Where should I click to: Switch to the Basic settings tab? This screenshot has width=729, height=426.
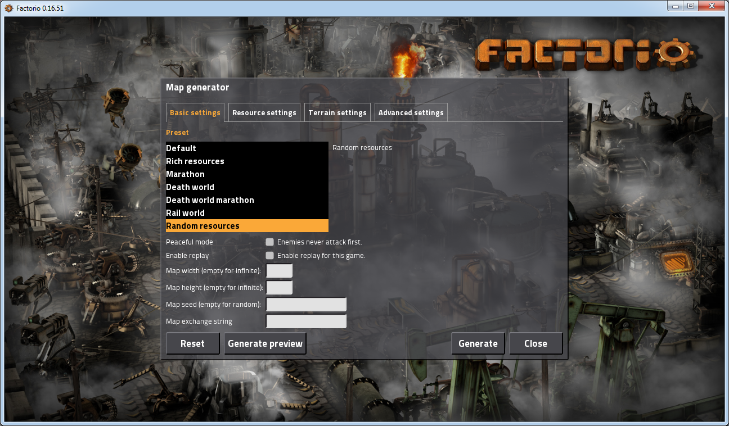195,112
